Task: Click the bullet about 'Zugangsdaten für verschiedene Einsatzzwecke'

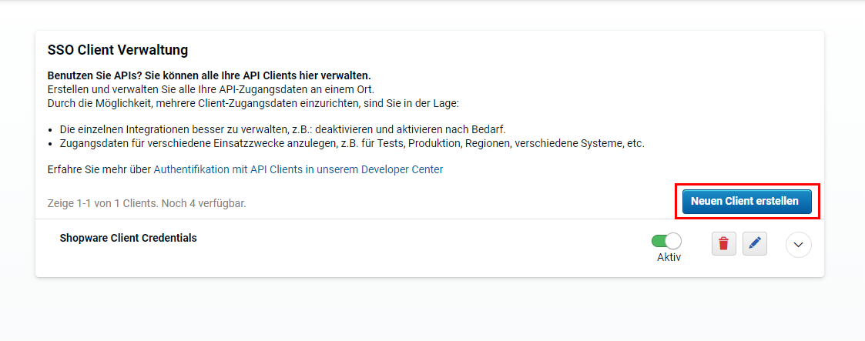Action: [352, 144]
